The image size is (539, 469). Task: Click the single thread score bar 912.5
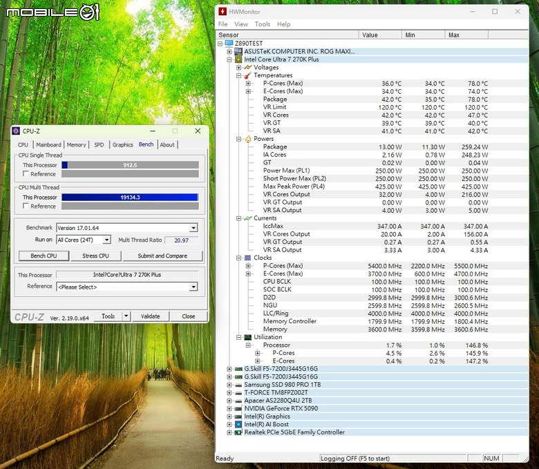130,165
